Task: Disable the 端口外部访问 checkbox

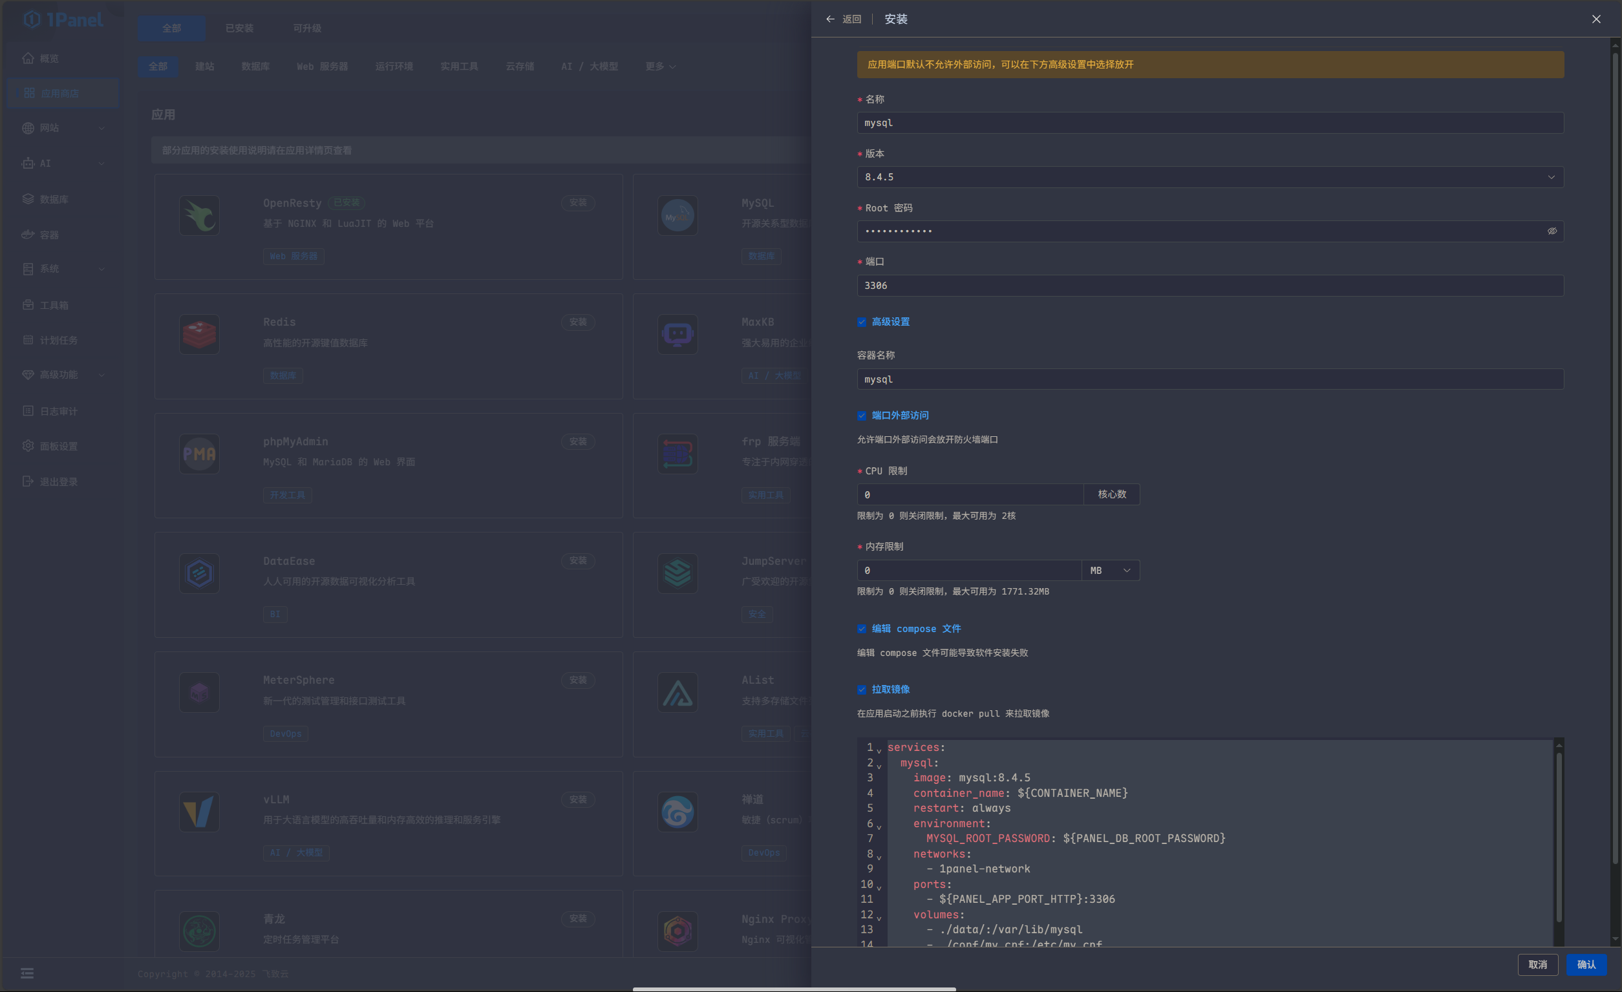Action: tap(862, 416)
